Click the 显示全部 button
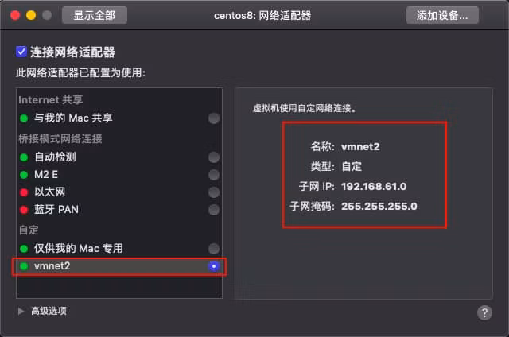 tap(95, 15)
